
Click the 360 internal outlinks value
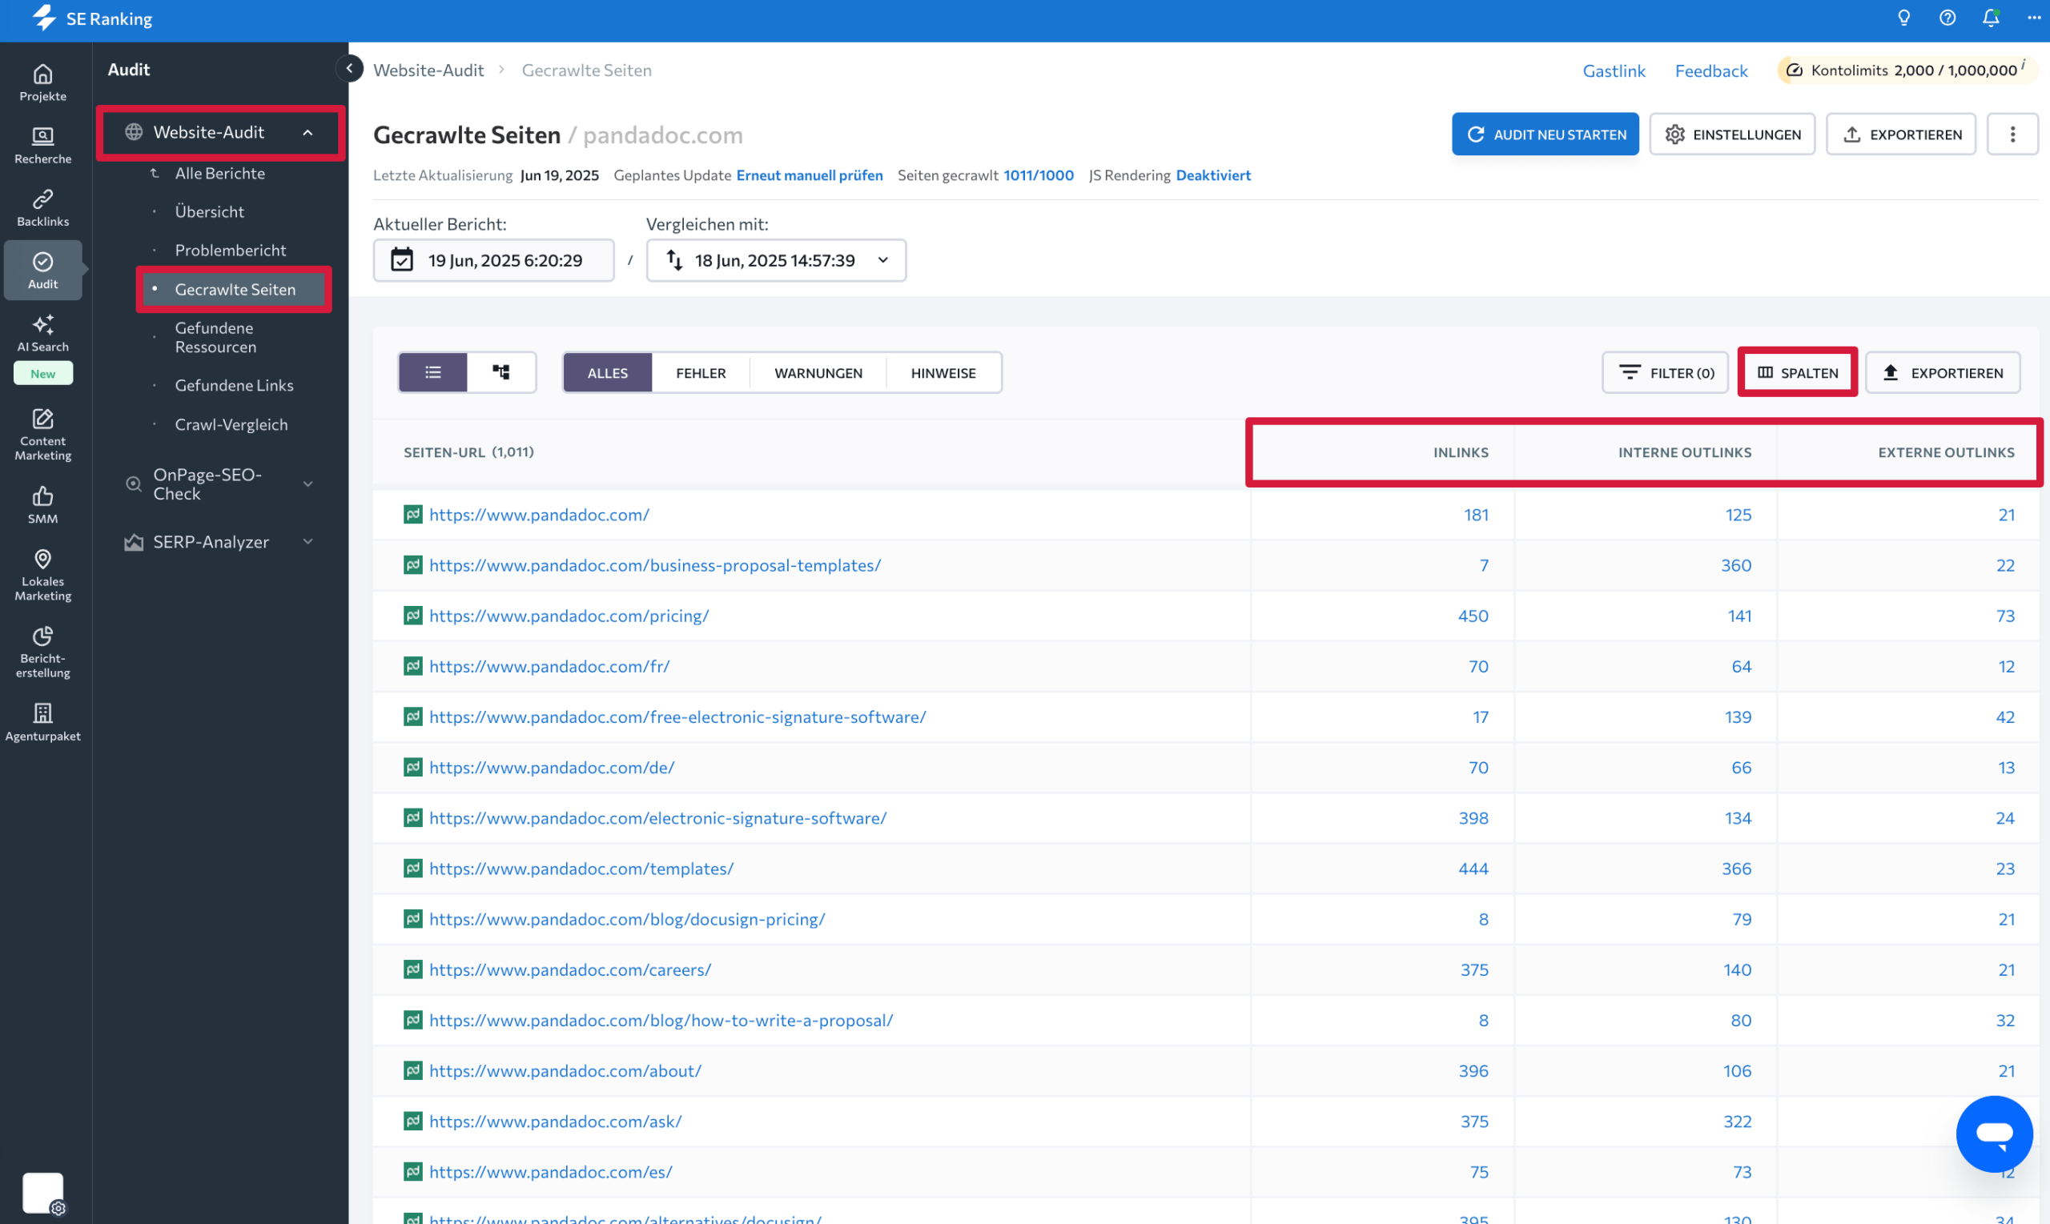coord(1736,565)
